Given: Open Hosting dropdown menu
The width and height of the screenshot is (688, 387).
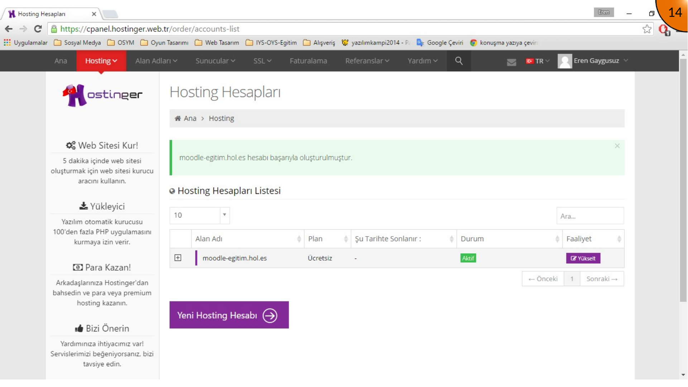Looking at the screenshot, I should click(x=101, y=61).
